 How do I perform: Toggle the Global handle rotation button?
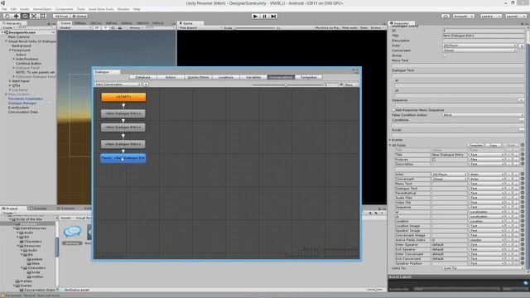click(x=79, y=16)
